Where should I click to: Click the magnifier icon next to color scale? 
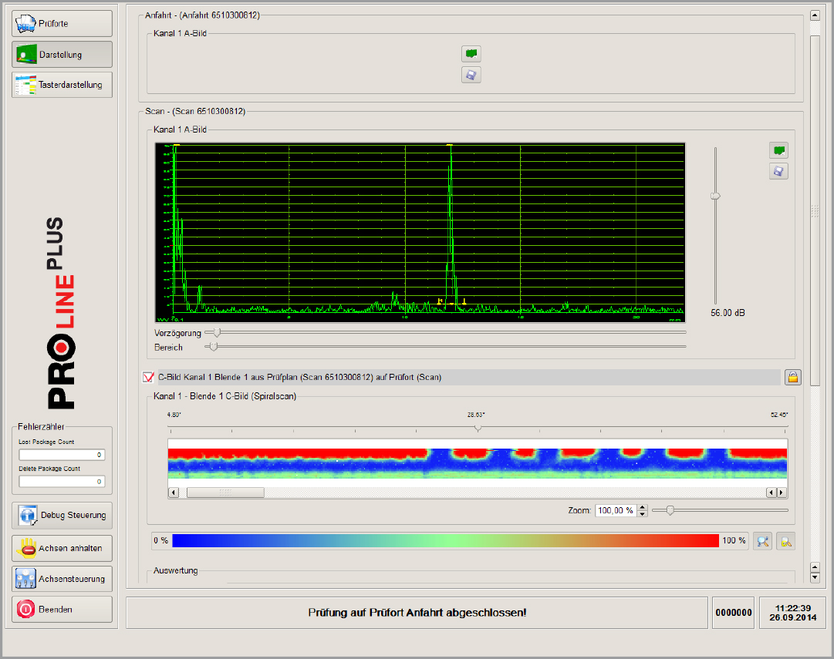[762, 541]
